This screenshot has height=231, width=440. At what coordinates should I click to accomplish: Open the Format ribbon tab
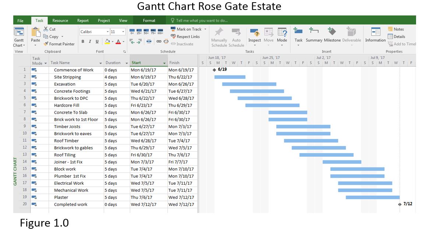coord(149,20)
